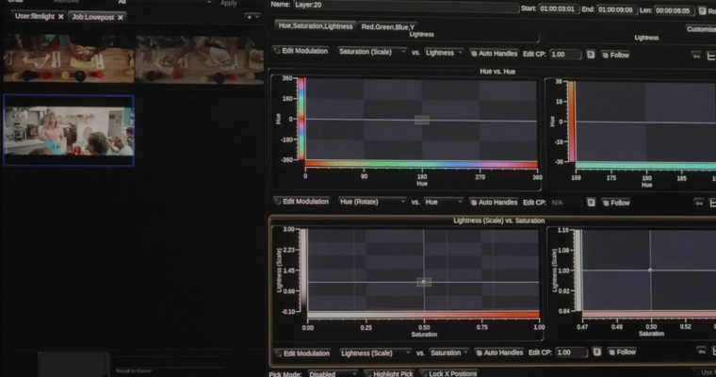The width and height of the screenshot is (716, 377).
Task: Open the Saturation (Scale) dropdown
Action: (x=372, y=52)
